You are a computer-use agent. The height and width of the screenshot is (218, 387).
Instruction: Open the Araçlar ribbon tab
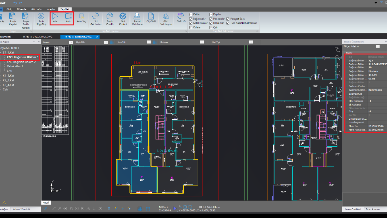pyautogui.click(x=51, y=9)
